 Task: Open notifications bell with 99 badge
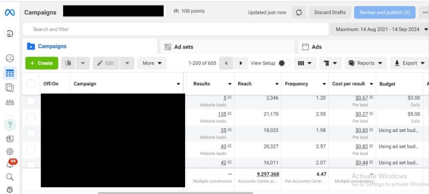[x=10, y=164]
